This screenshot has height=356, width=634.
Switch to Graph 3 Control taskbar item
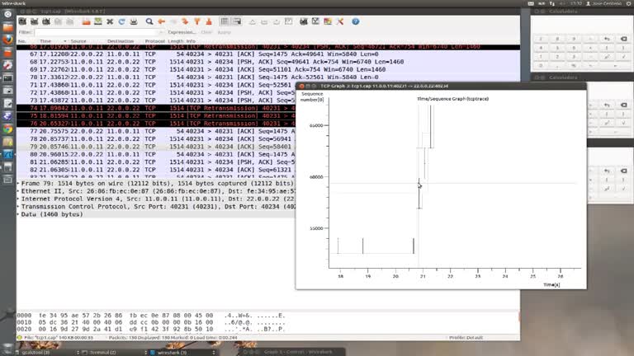(x=294, y=352)
